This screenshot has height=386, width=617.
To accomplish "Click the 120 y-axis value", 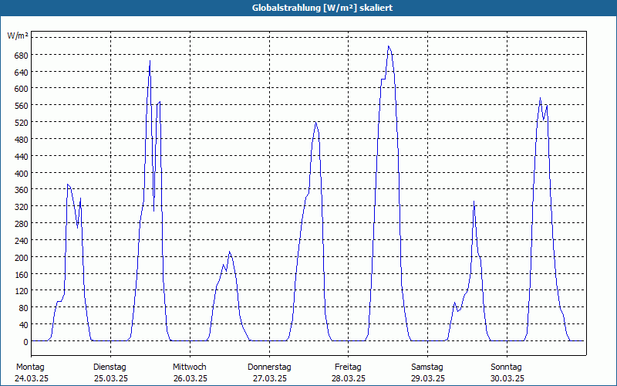I will [x=21, y=292].
